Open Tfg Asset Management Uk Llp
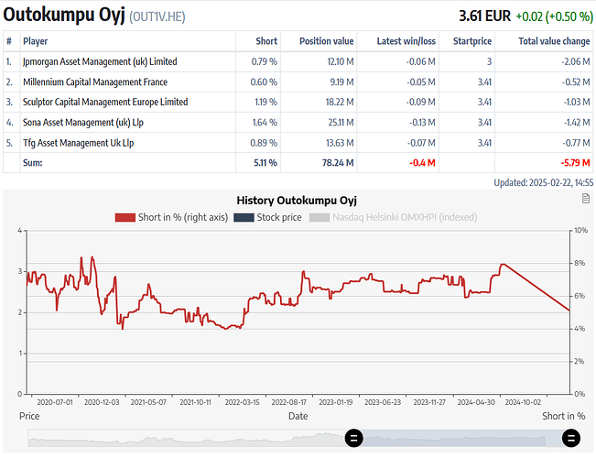The width and height of the screenshot is (596, 458). 79,143
